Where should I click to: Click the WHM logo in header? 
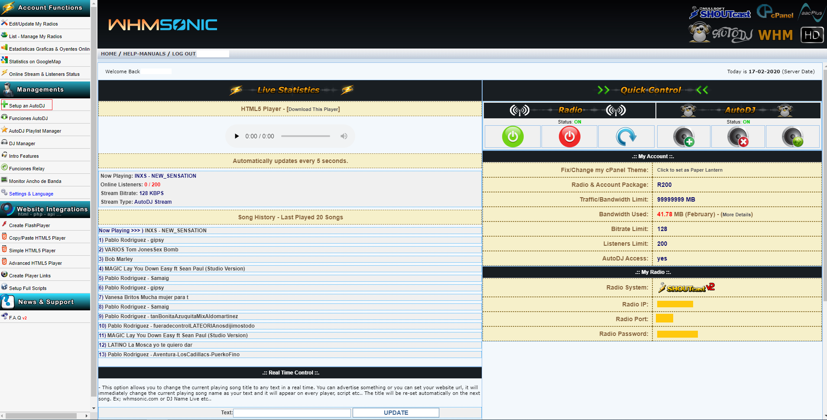(x=775, y=35)
